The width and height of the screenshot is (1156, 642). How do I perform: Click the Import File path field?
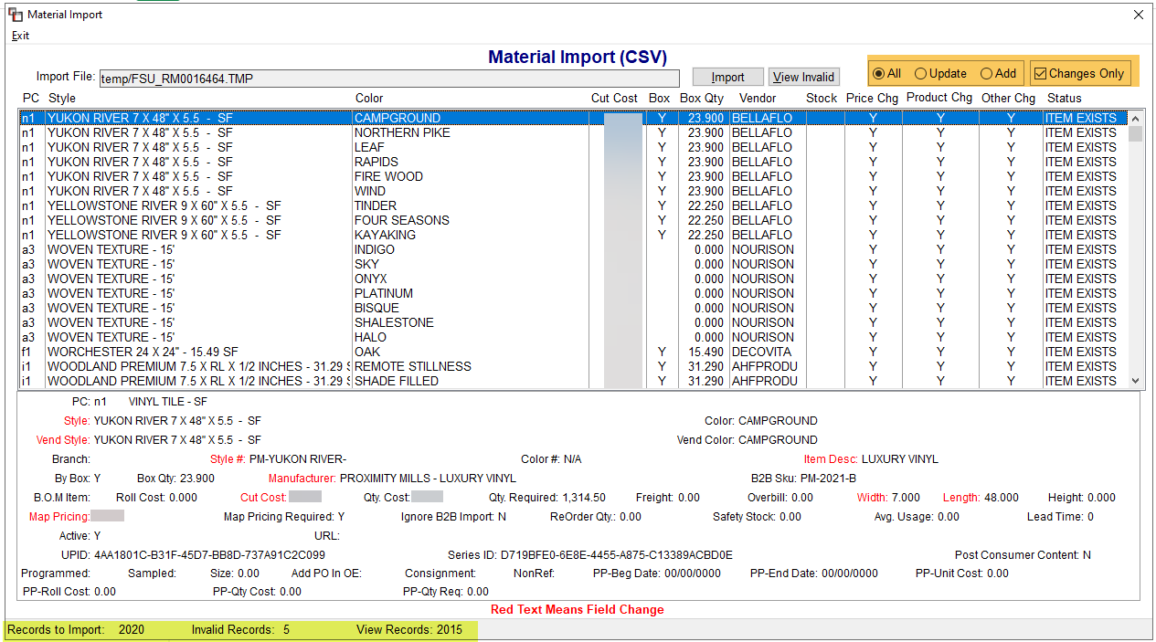coord(389,79)
